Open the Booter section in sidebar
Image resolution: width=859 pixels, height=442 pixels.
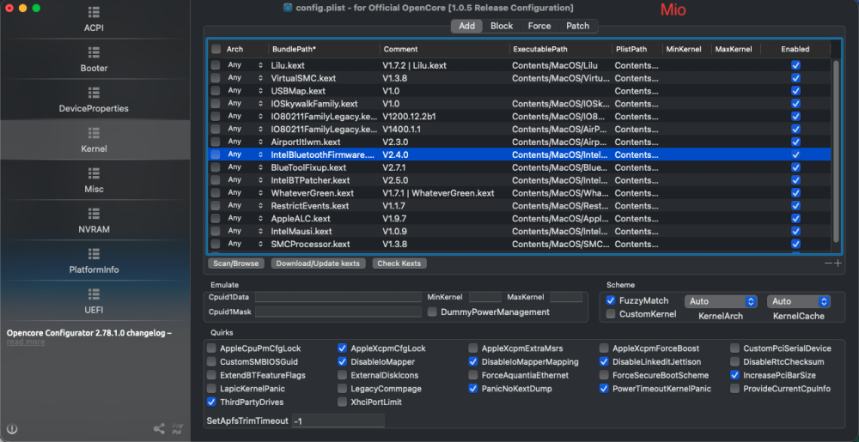click(94, 60)
